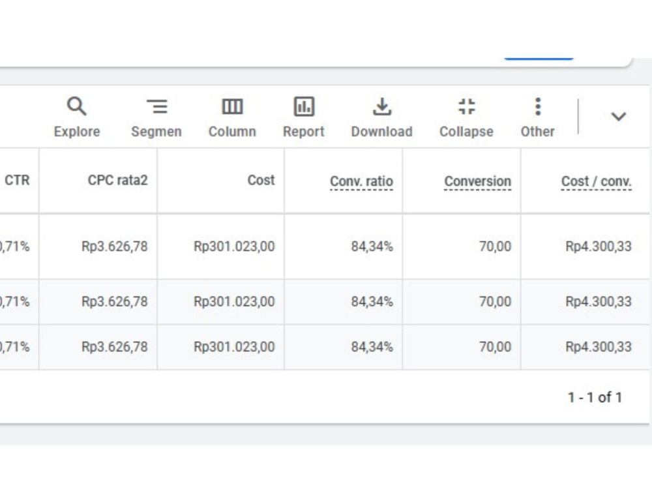
Task: Select second row CPC value Rp3.626,78
Action: pos(114,301)
